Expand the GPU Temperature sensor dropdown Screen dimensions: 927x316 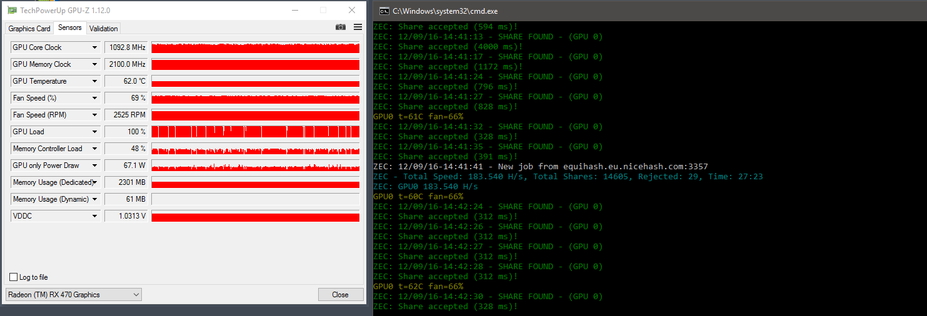(95, 81)
